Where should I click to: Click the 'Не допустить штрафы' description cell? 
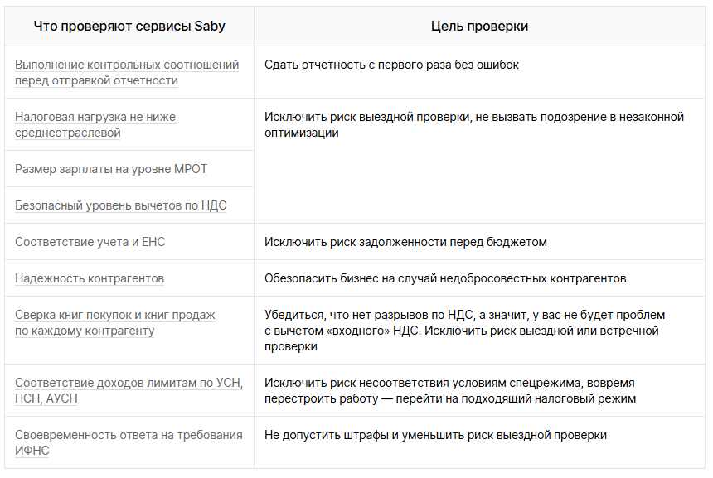(x=479, y=442)
